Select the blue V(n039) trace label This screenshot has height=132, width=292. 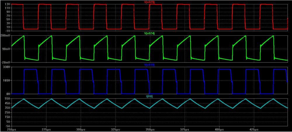click(150, 65)
